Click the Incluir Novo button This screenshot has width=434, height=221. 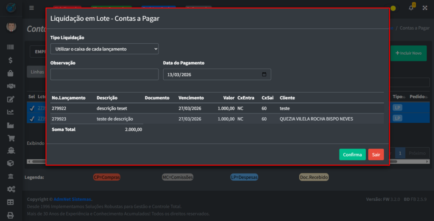[x=408, y=53]
